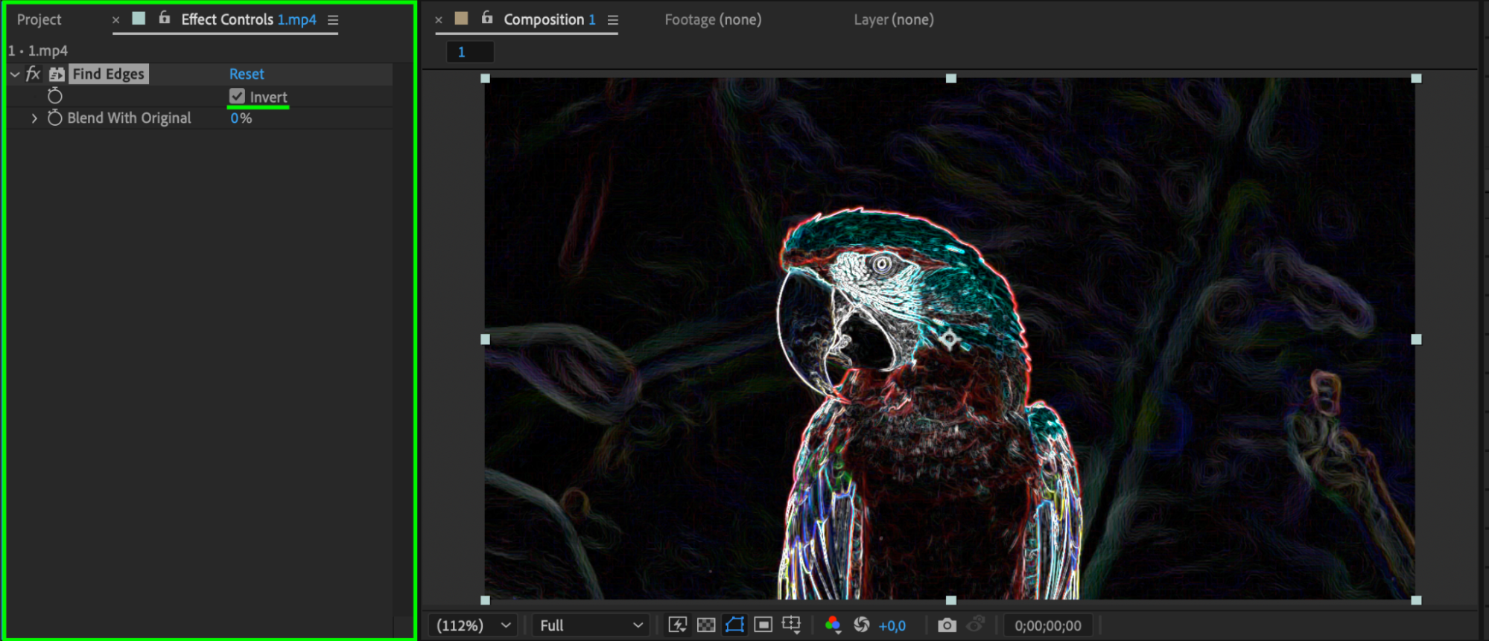
Task: Click the Fast Previews icon
Action: (x=677, y=625)
